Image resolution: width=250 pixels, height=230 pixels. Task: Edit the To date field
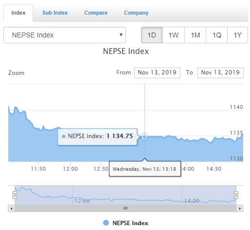click(x=220, y=73)
